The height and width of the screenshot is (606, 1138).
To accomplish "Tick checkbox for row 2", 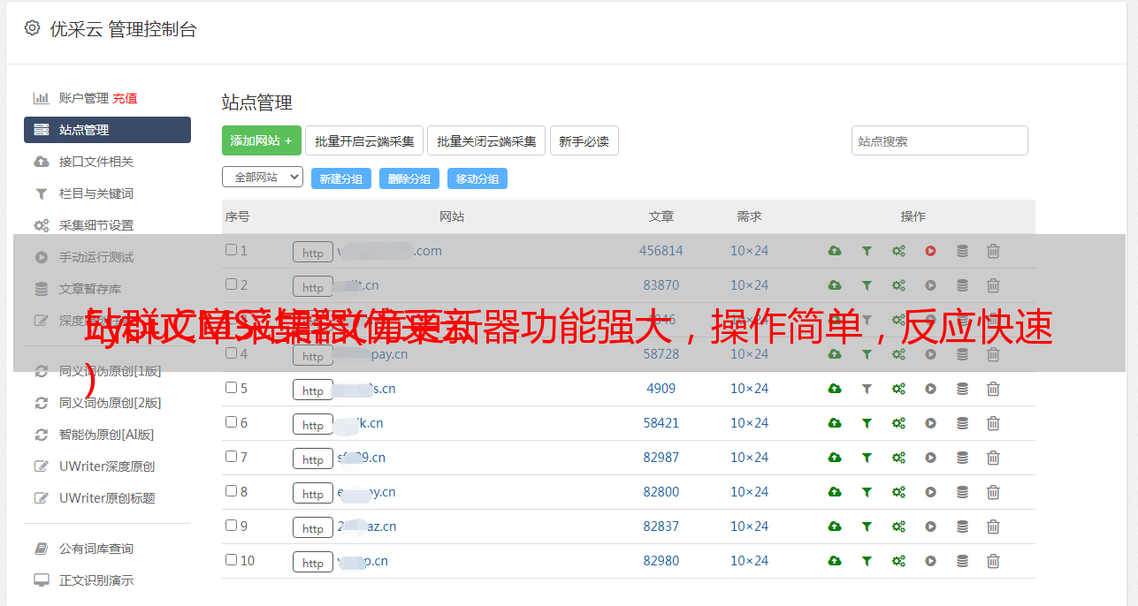I will [231, 284].
